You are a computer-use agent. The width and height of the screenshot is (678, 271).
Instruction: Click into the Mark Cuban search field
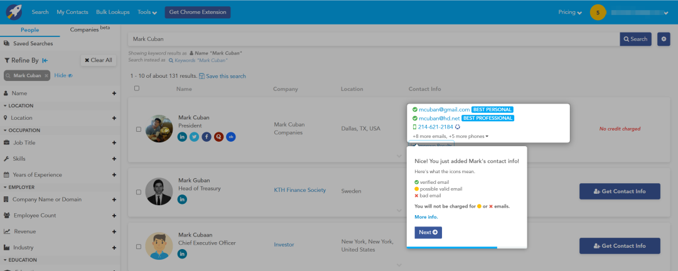374,39
